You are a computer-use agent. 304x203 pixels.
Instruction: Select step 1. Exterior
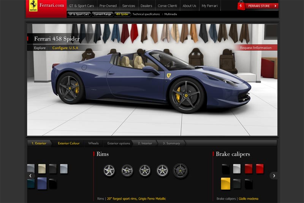(x=39, y=143)
